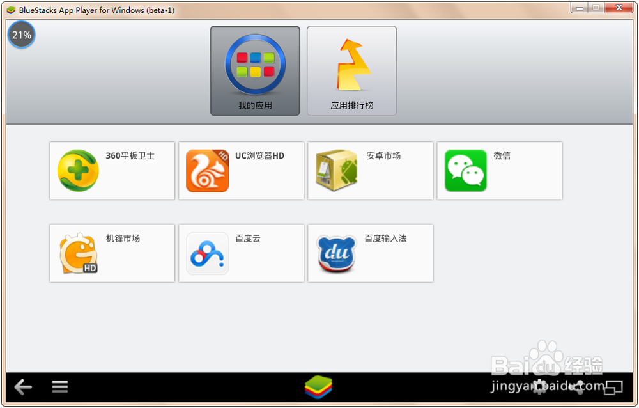Launch 百度云 cloud icon

pos(208,253)
